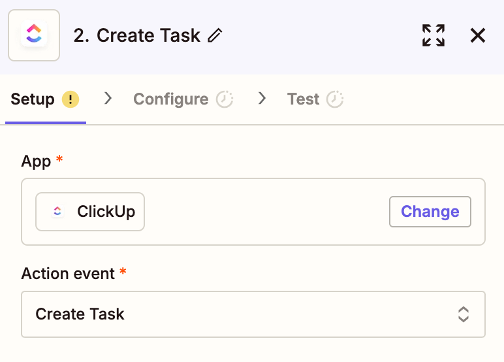Click the small ClickUp icon in the app chip
This screenshot has width=504, height=362.
[57, 212]
